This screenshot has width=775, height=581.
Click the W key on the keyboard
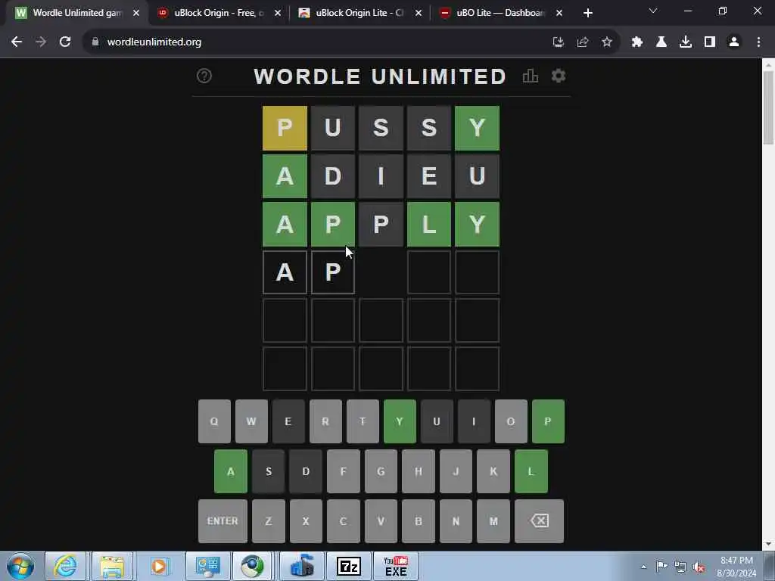[x=251, y=421]
